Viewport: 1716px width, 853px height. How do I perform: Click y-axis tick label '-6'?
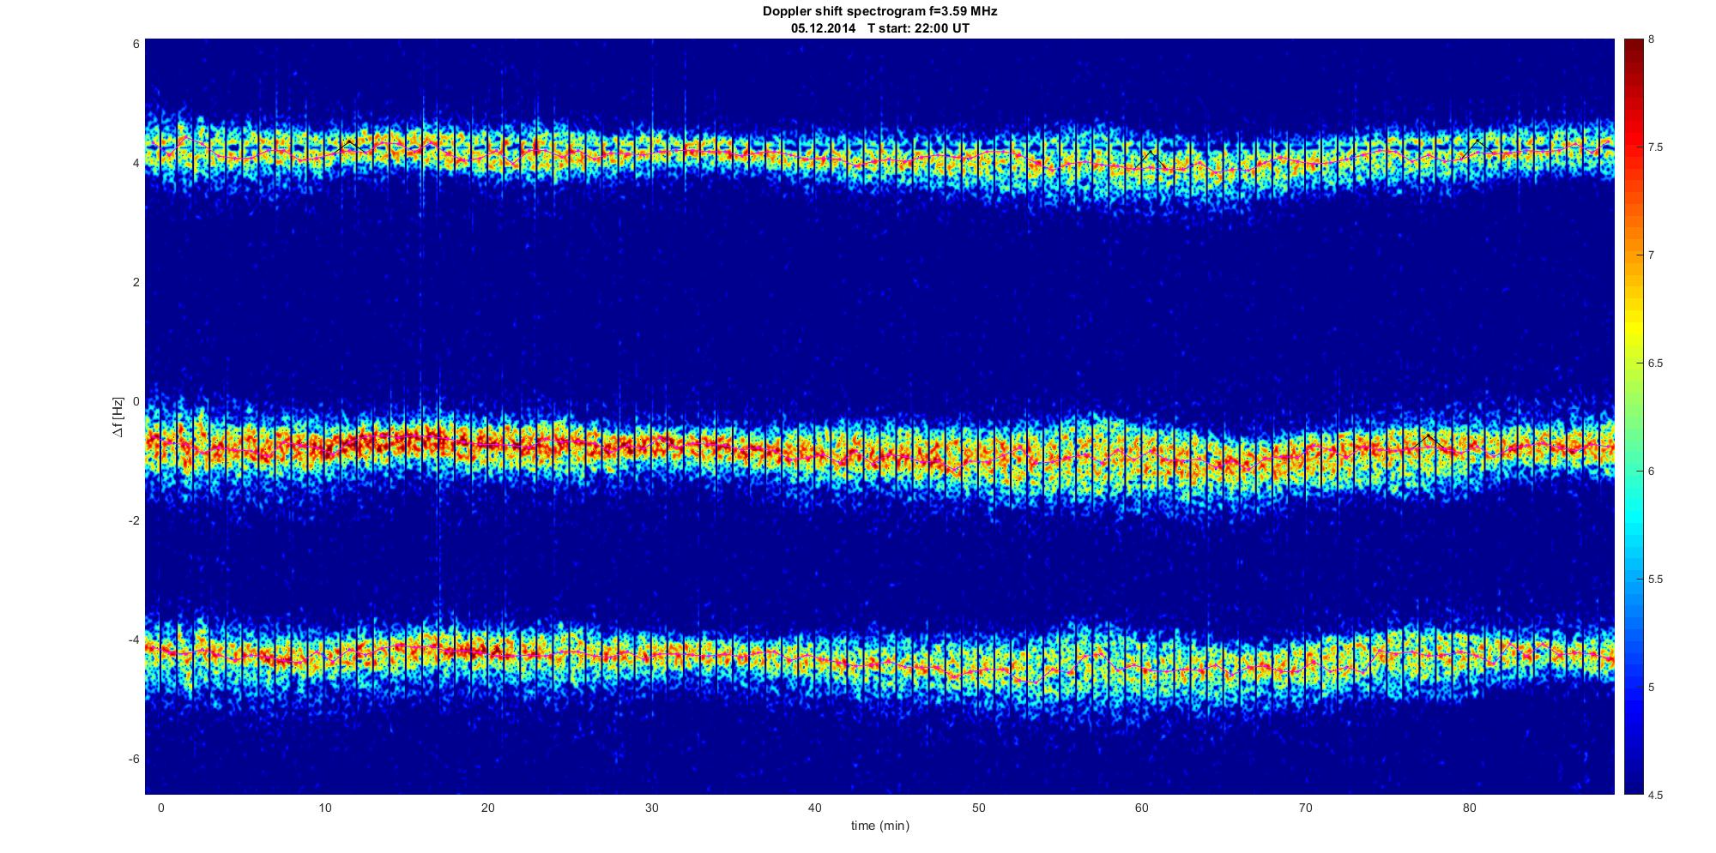[134, 759]
